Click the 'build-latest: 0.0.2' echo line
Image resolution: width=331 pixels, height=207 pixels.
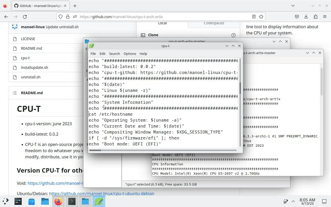[122, 66]
